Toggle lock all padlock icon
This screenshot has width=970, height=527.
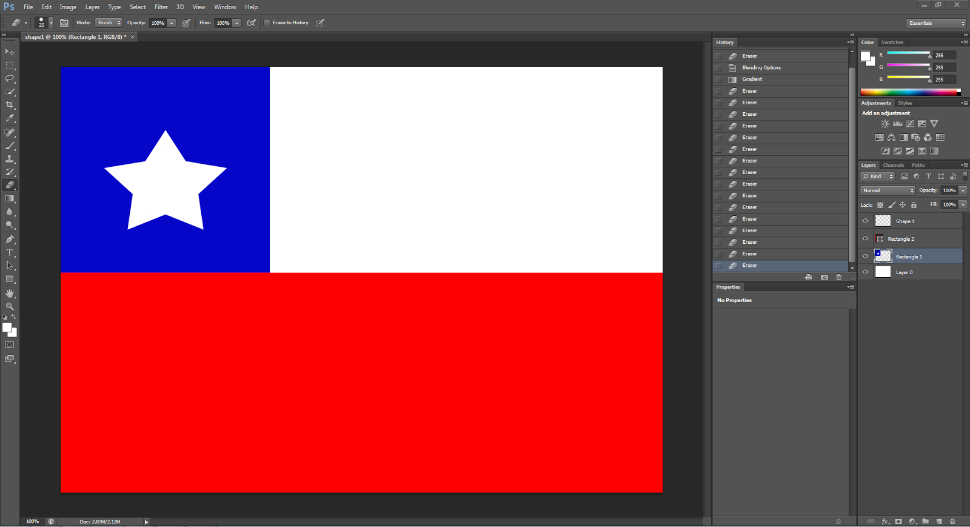(x=914, y=205)
